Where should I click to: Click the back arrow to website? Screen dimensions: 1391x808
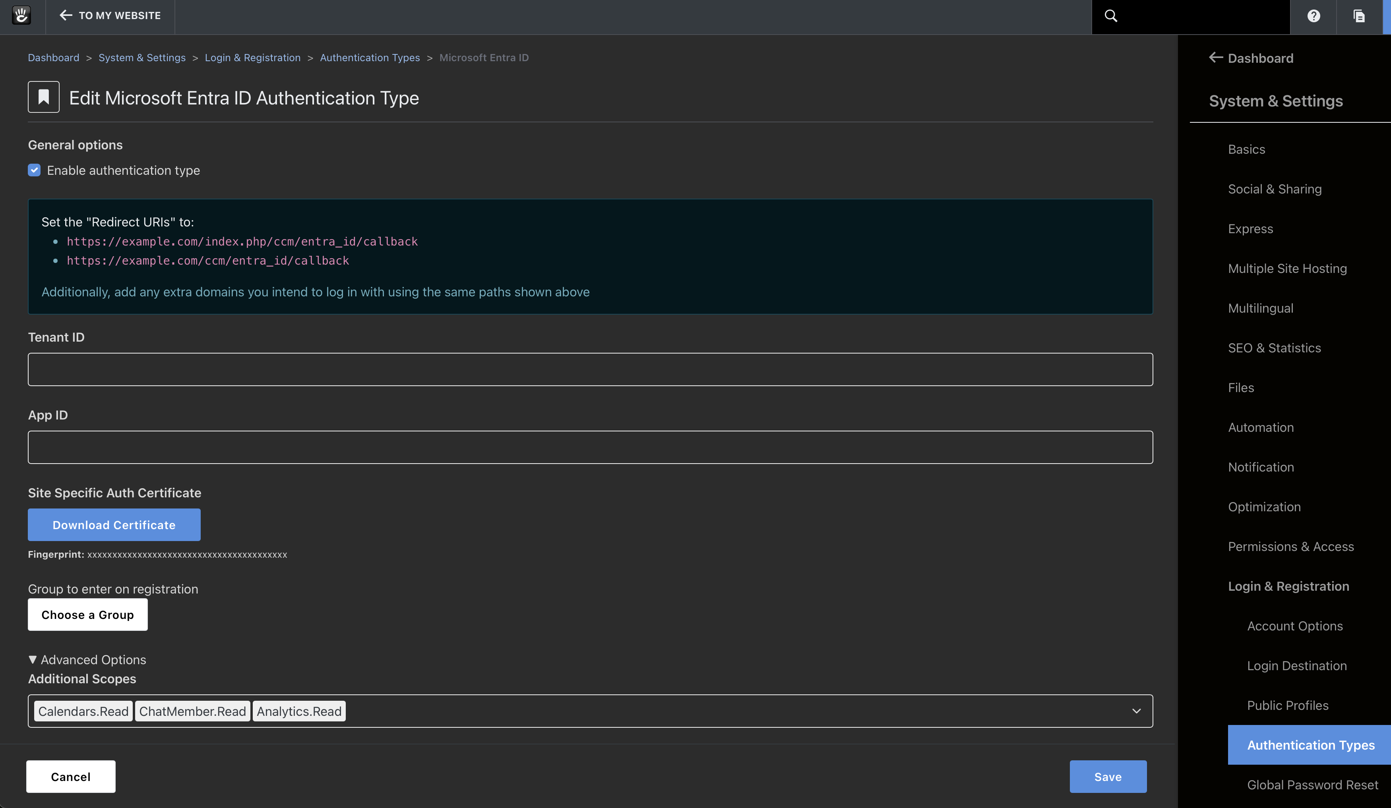click(x=66, y=15)
